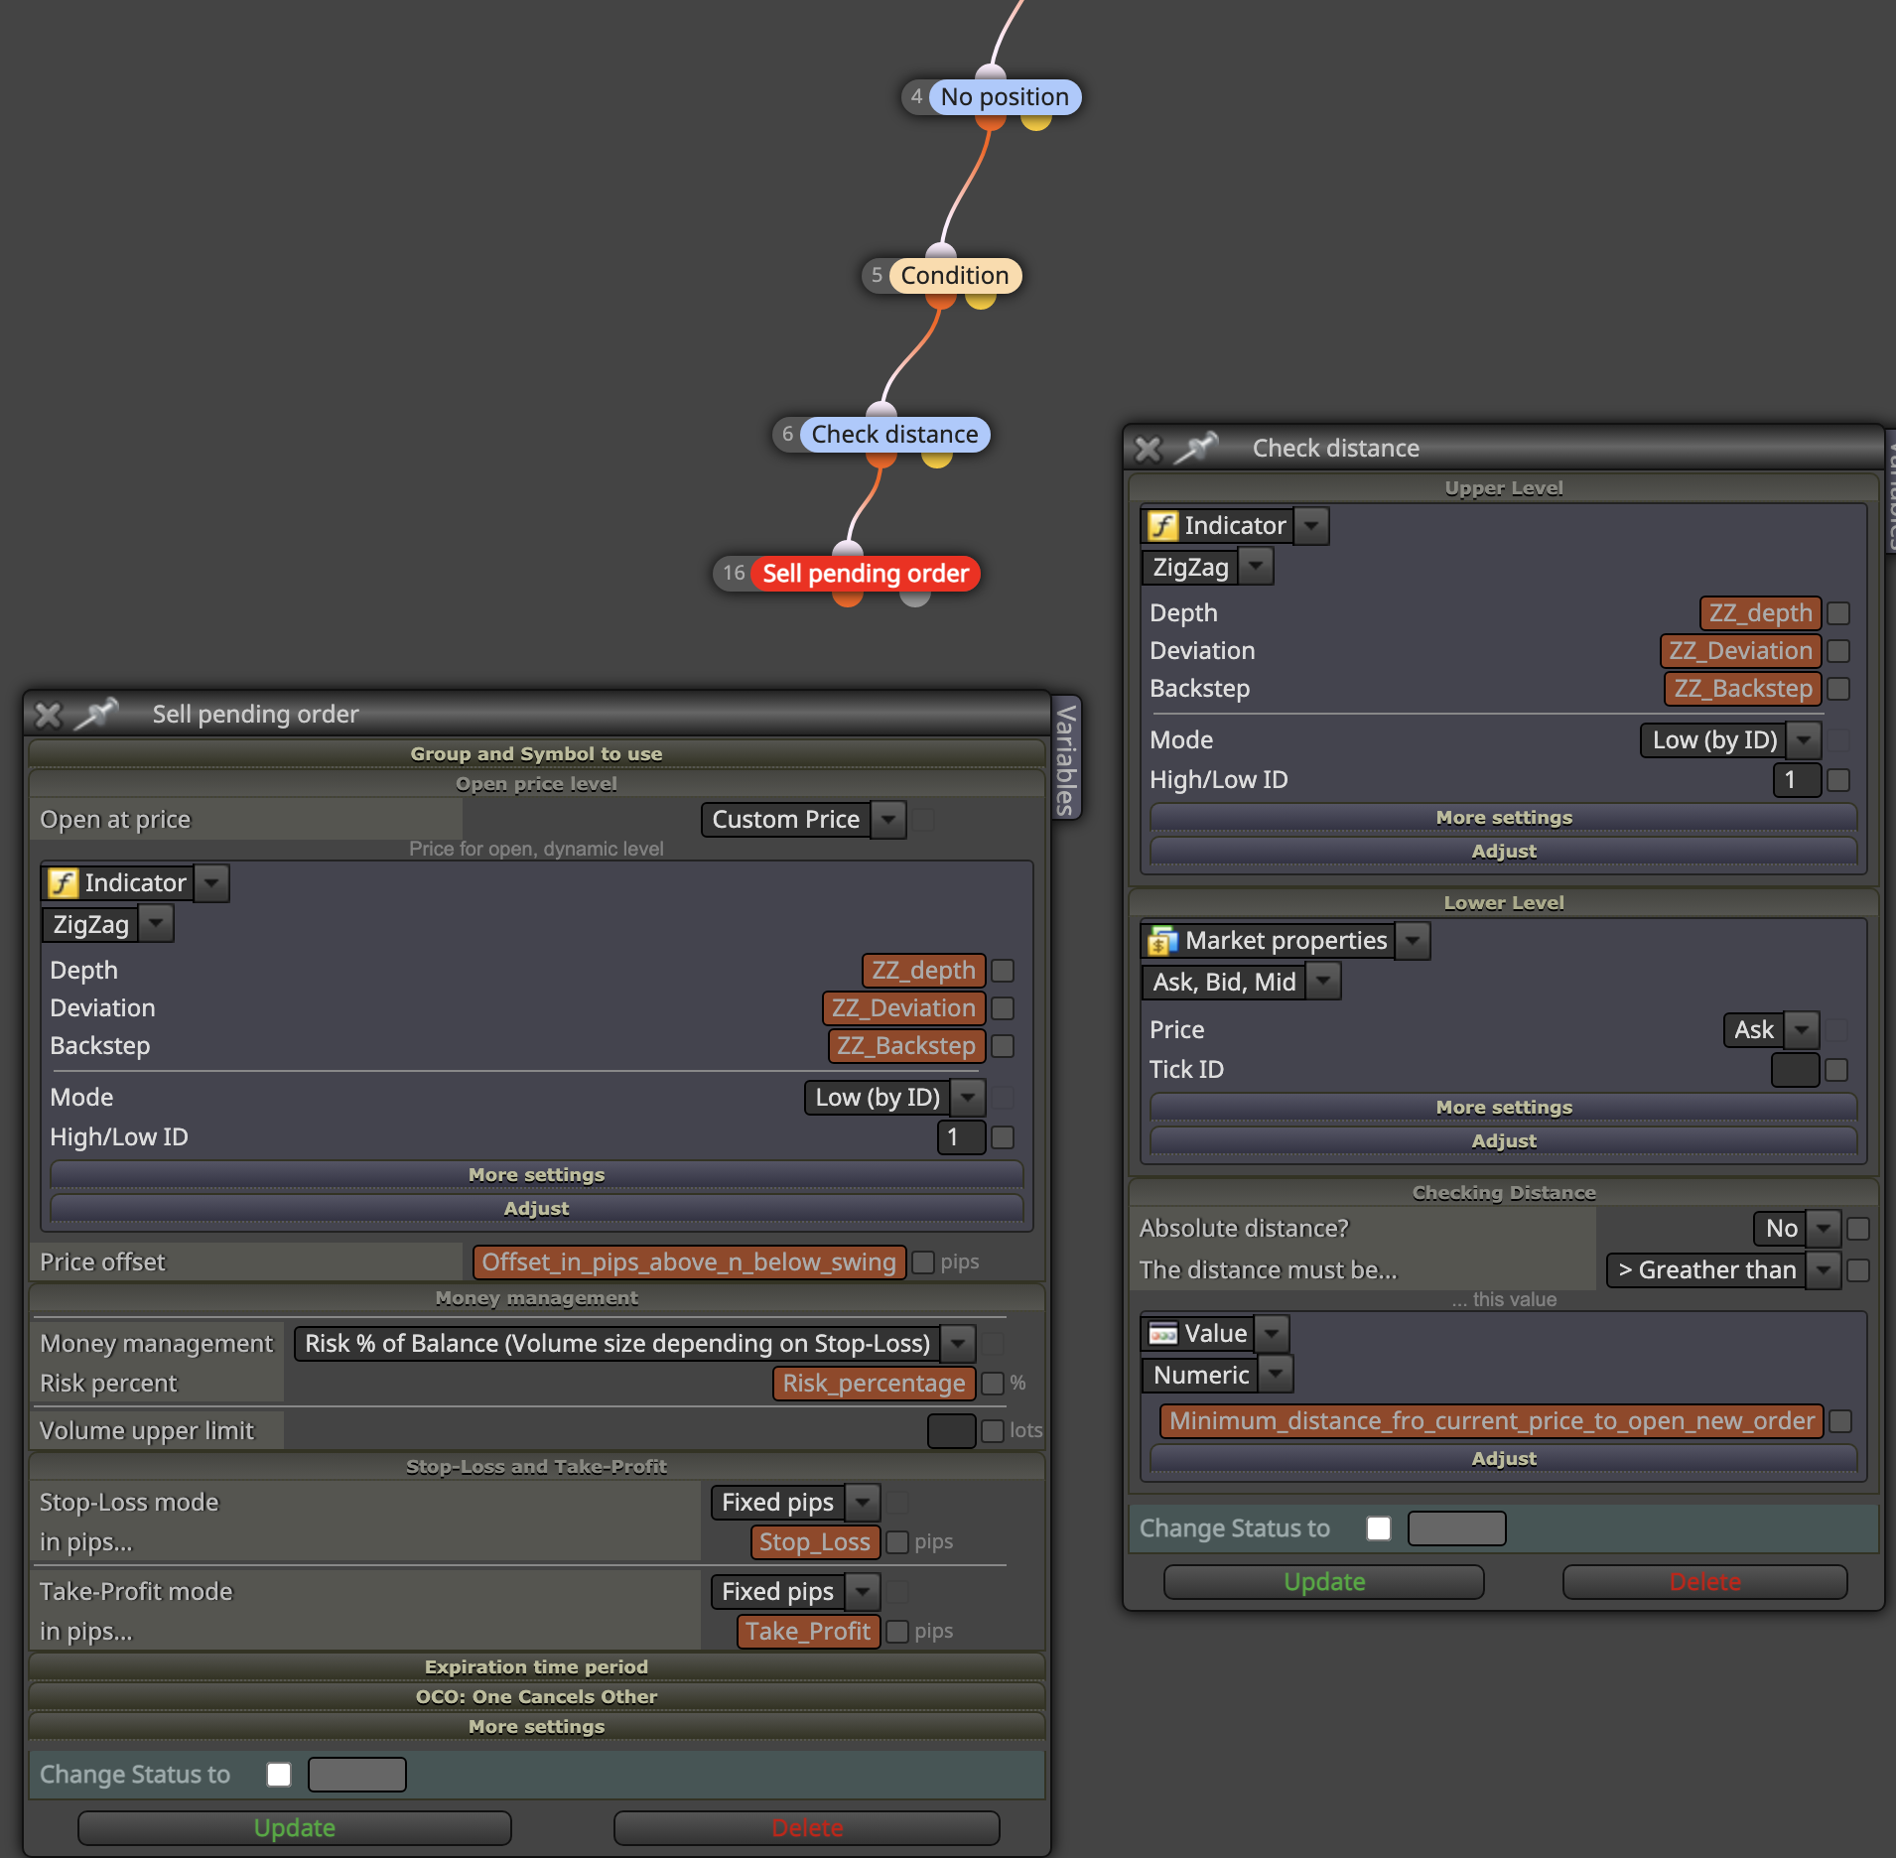Collapse the Checking Distance section
Viewport: 1896px width, 1858px height.
tap(1503, 1192)
